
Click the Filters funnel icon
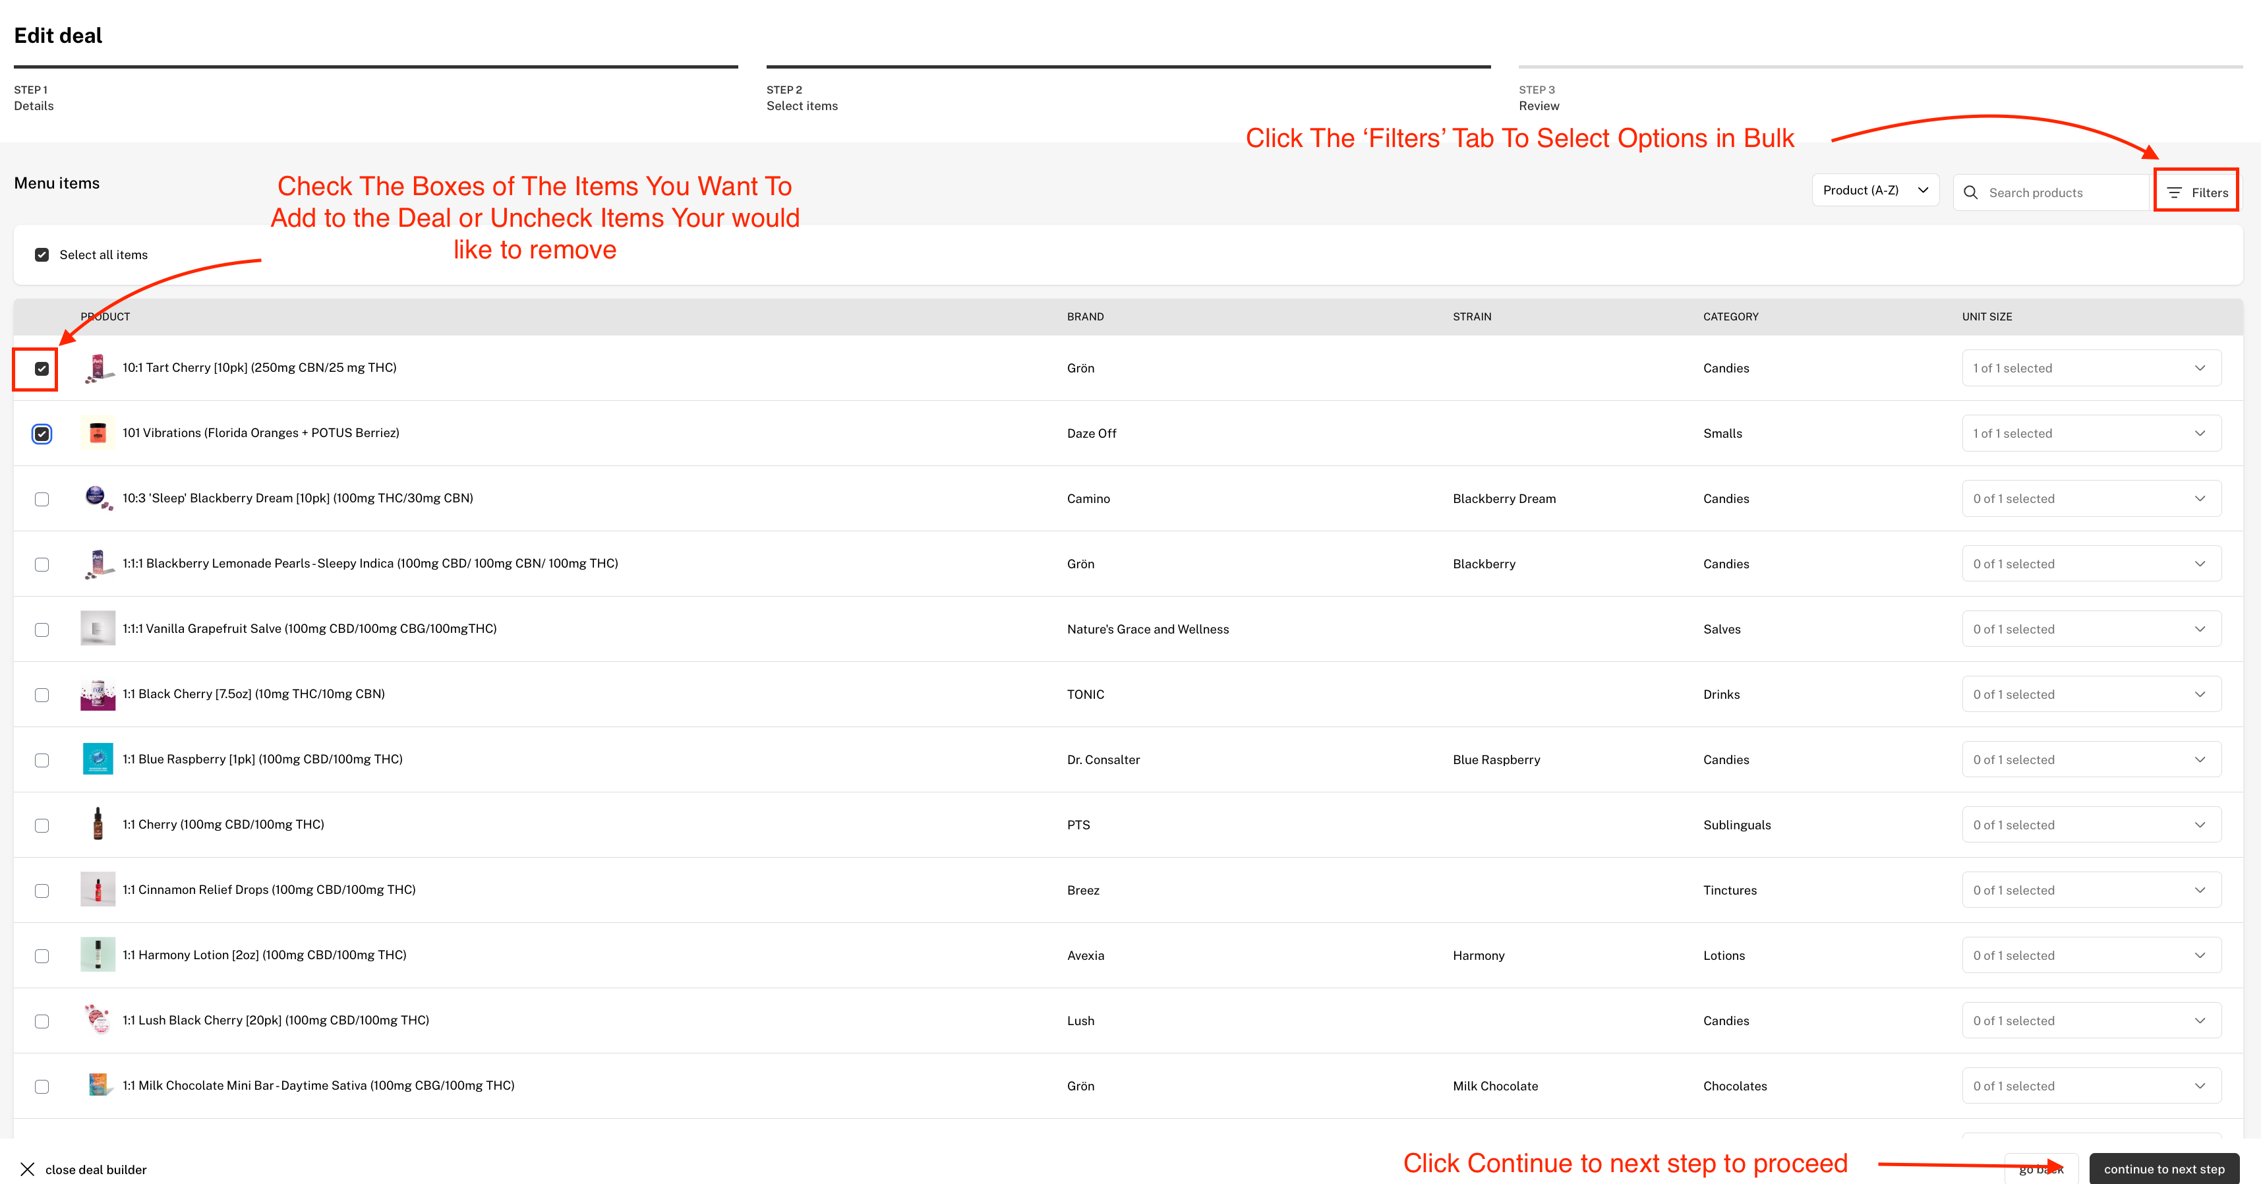2175,192
